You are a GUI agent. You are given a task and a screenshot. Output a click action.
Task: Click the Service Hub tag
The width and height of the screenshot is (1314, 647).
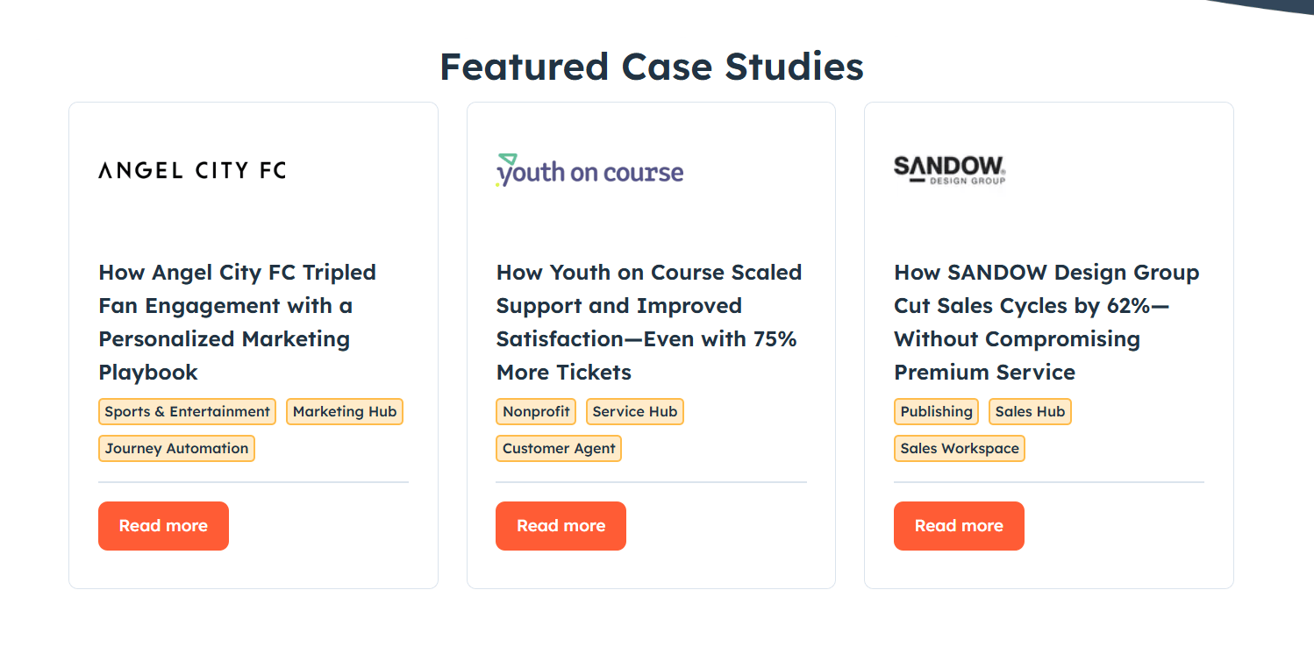tap(635, 411)
